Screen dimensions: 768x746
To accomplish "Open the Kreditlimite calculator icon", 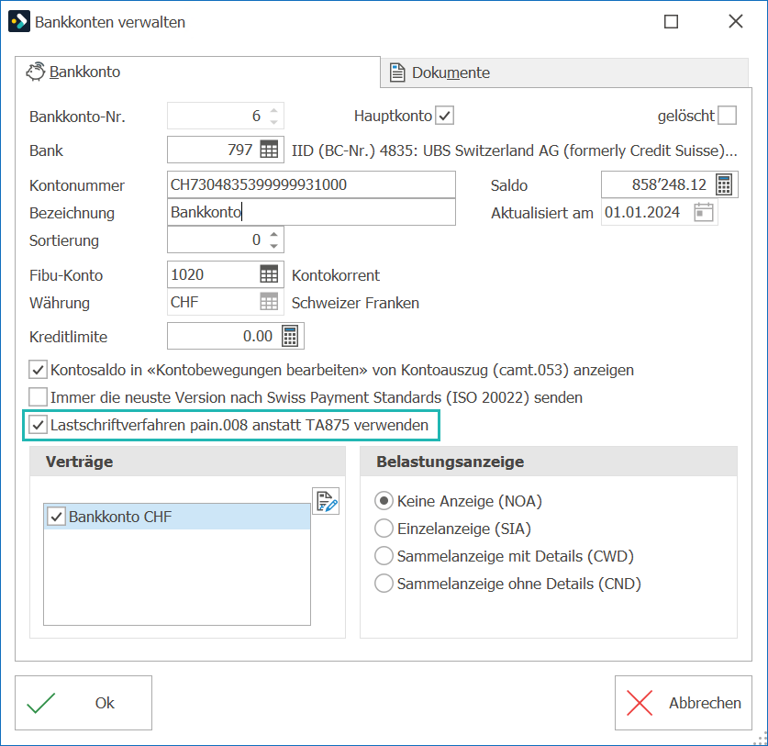I will (290, 336).
